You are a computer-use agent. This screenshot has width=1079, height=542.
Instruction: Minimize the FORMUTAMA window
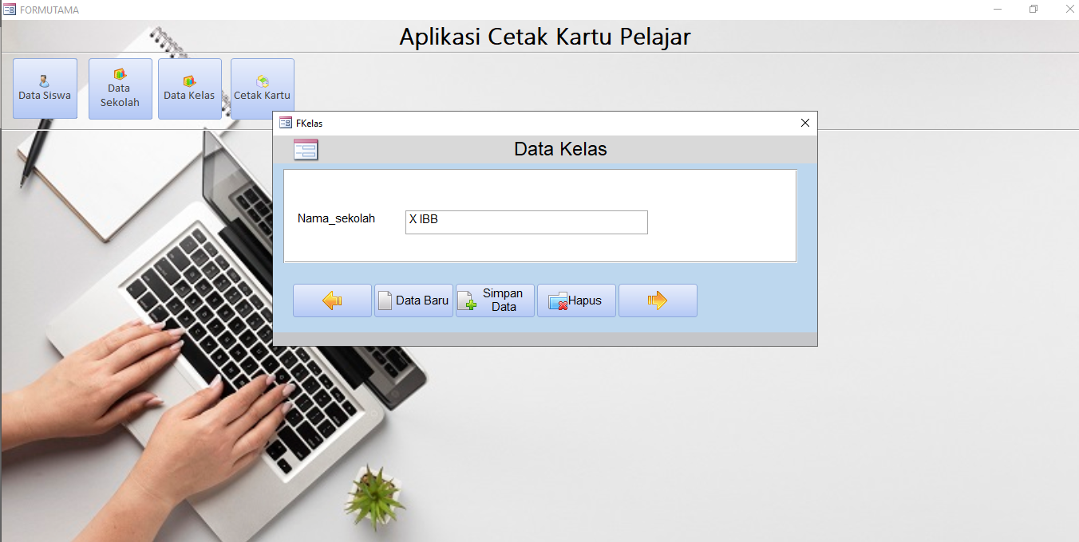[x=998, y=10]
